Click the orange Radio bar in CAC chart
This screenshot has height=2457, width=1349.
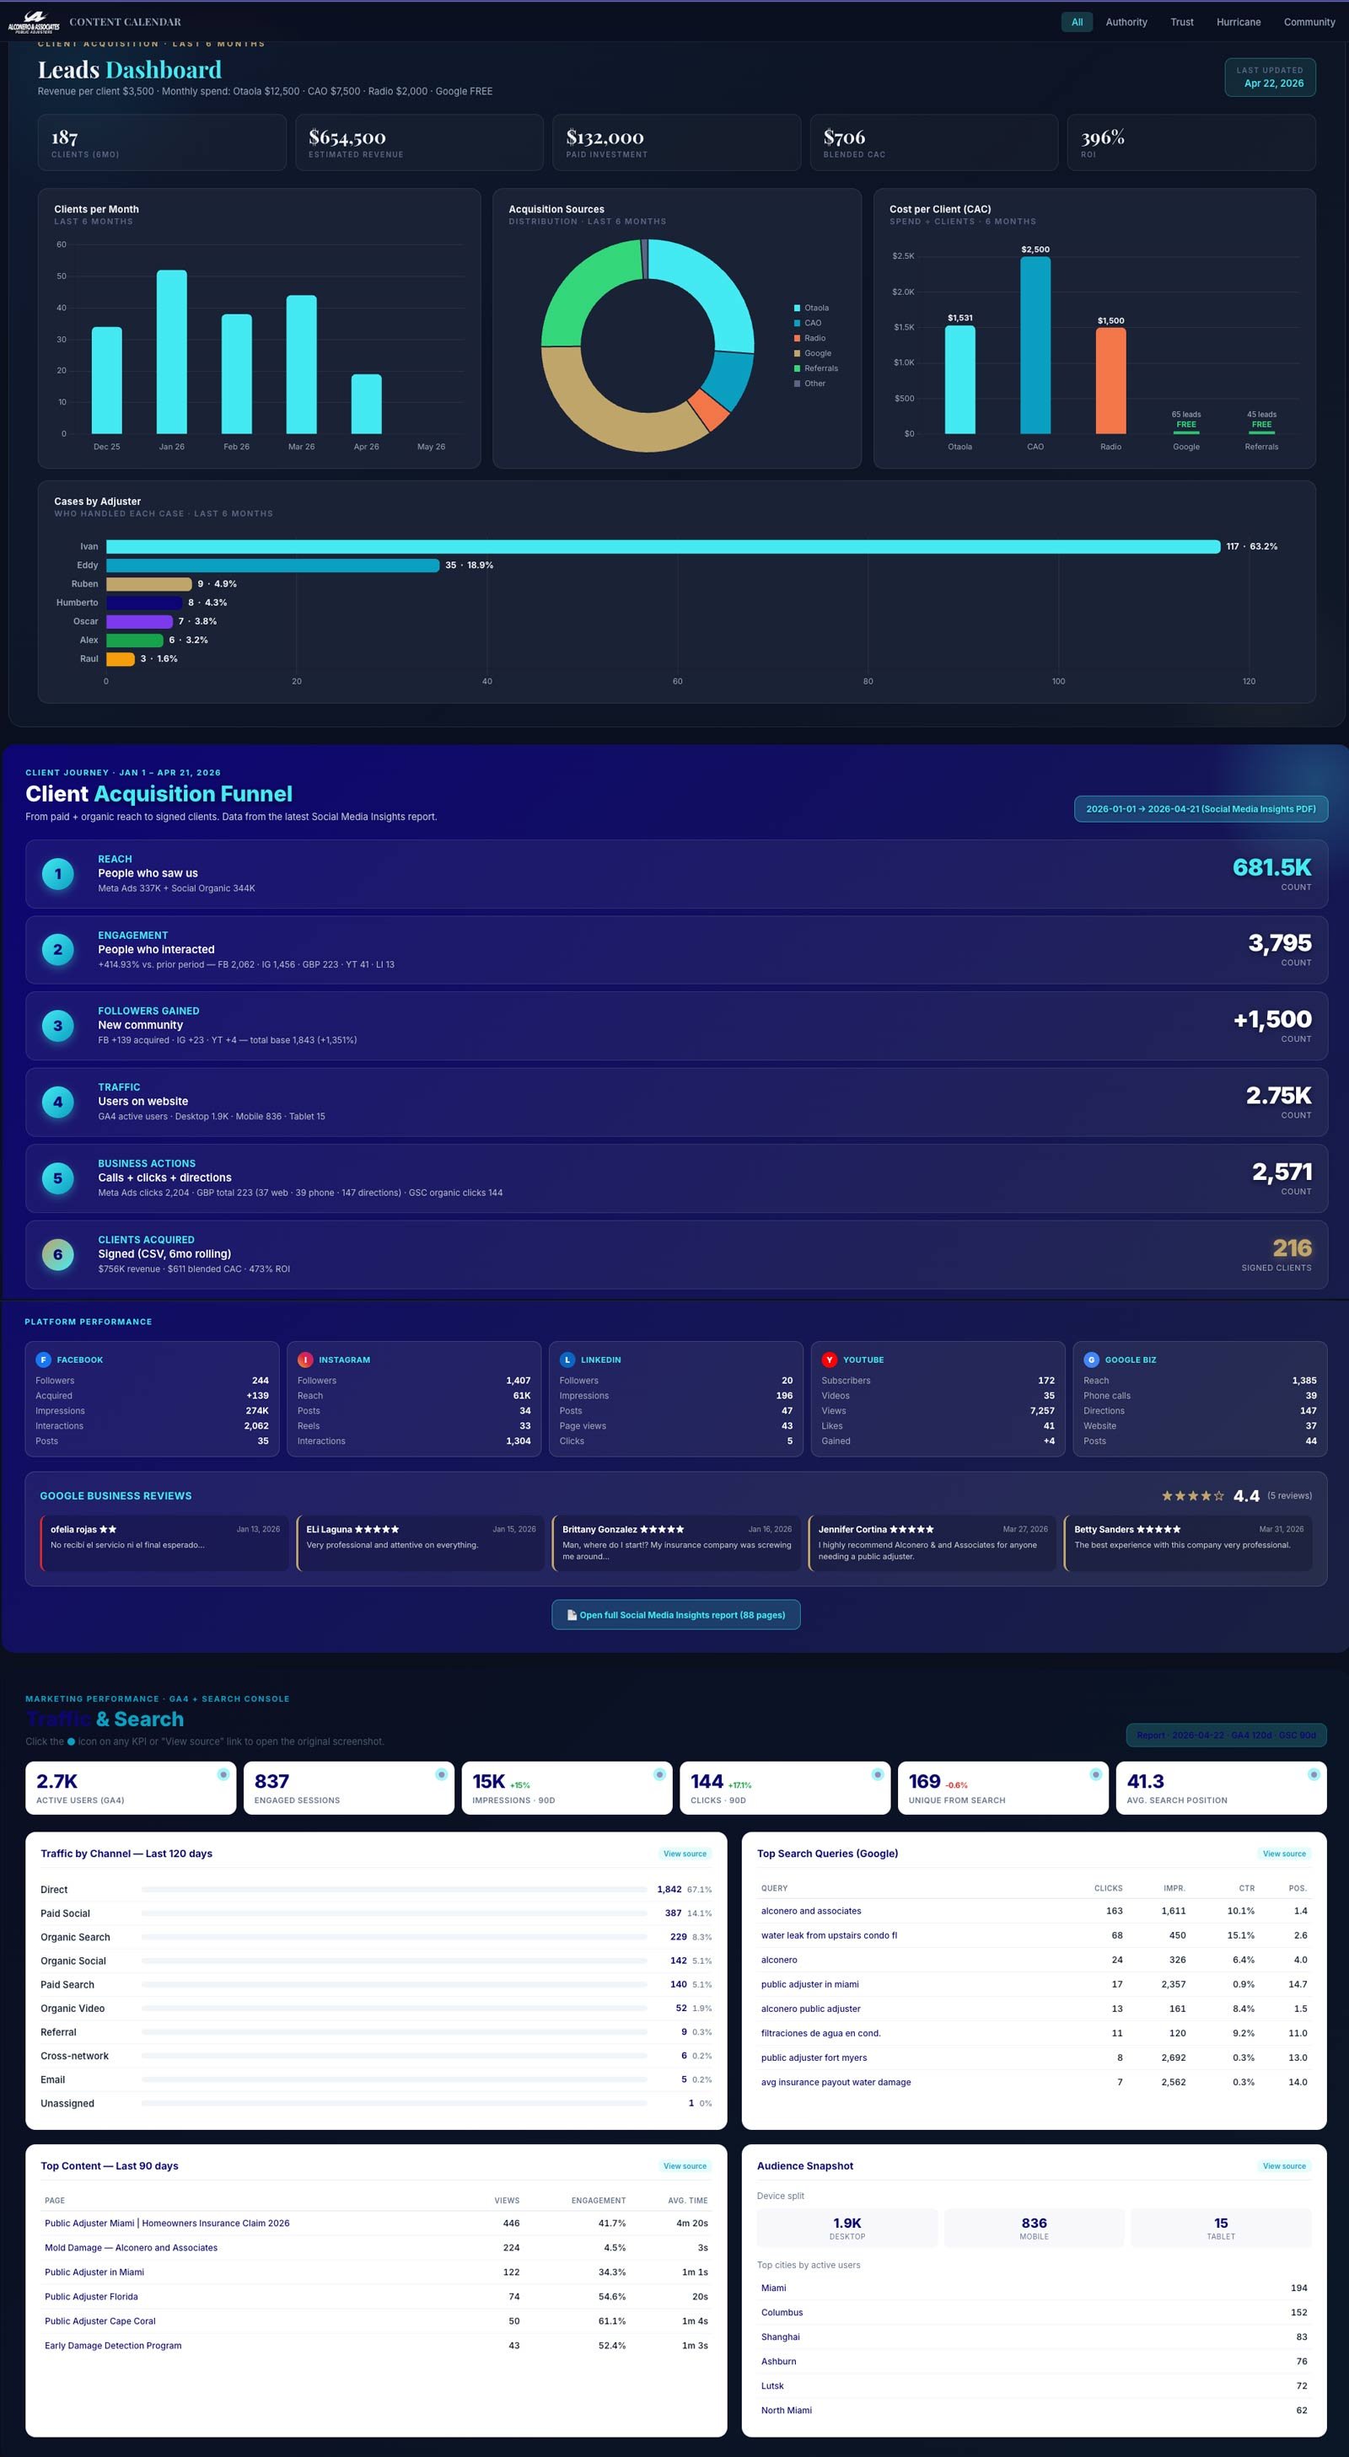pyautogui.click(x=1110, y=381)
